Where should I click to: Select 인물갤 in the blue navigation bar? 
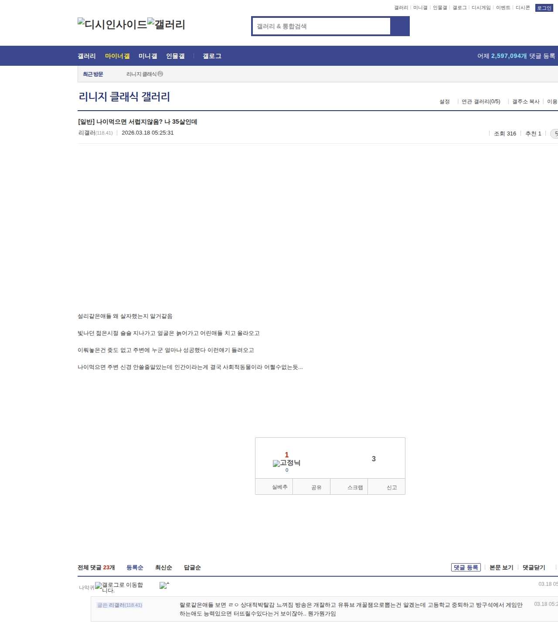[175, 56]
